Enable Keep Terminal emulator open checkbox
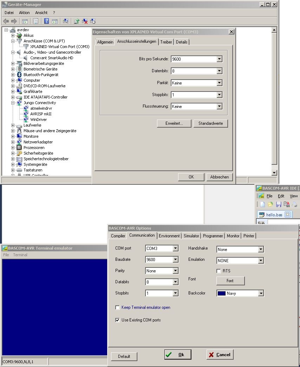Viewport: 300px width, 367px height. [x=118, y=307]
